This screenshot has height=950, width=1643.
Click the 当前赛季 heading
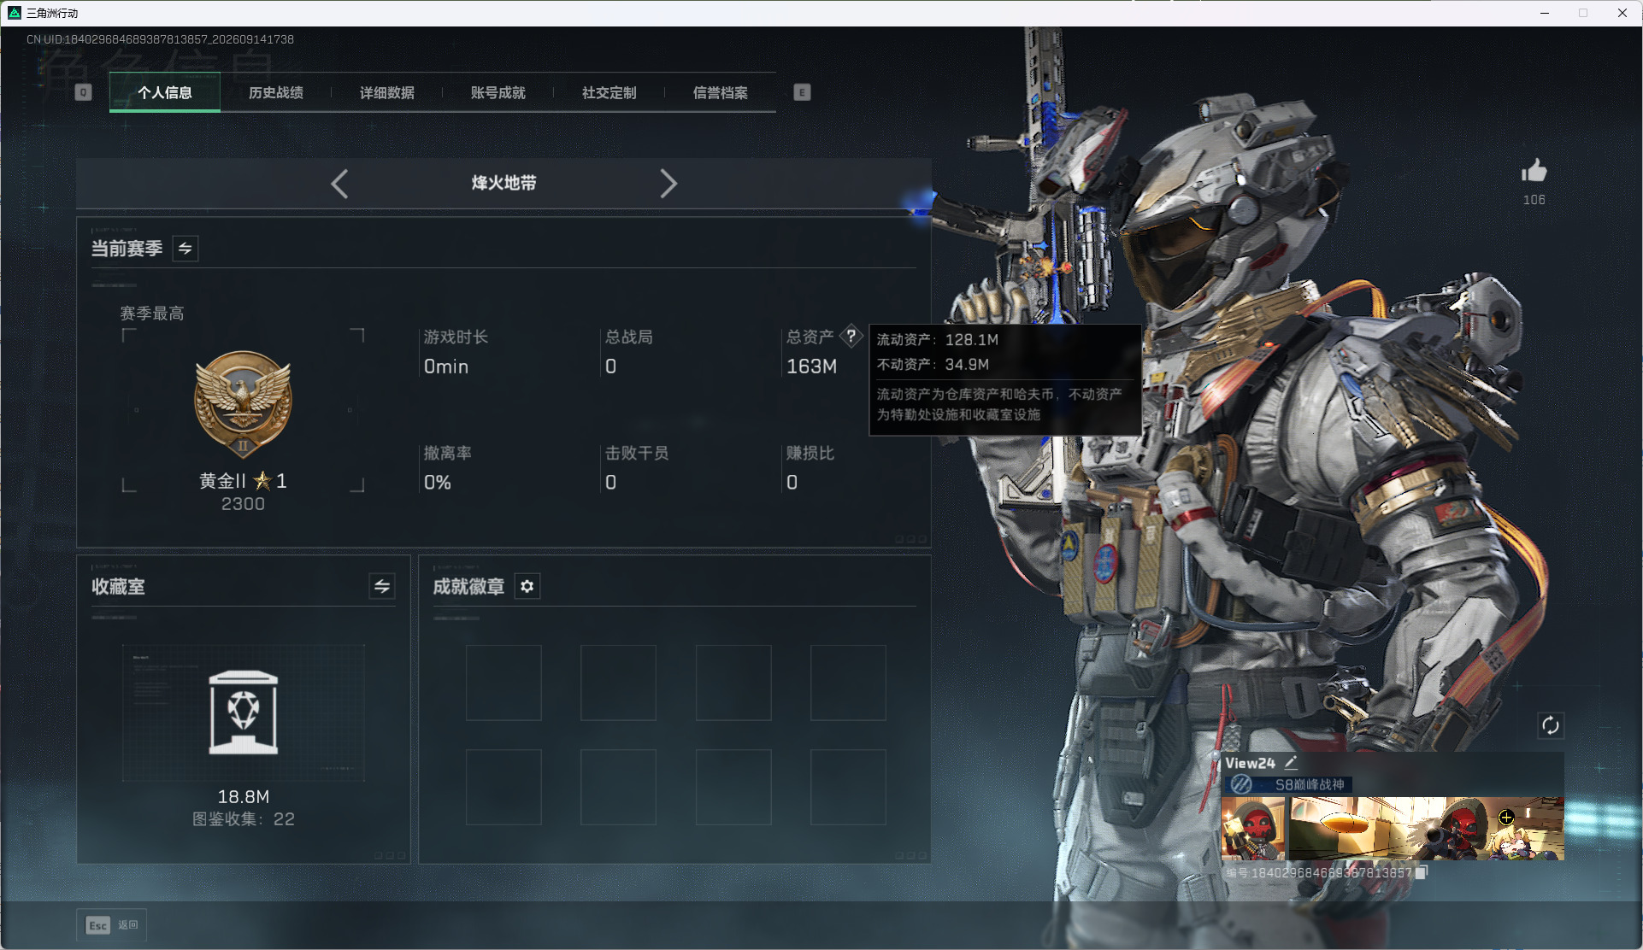127,249
